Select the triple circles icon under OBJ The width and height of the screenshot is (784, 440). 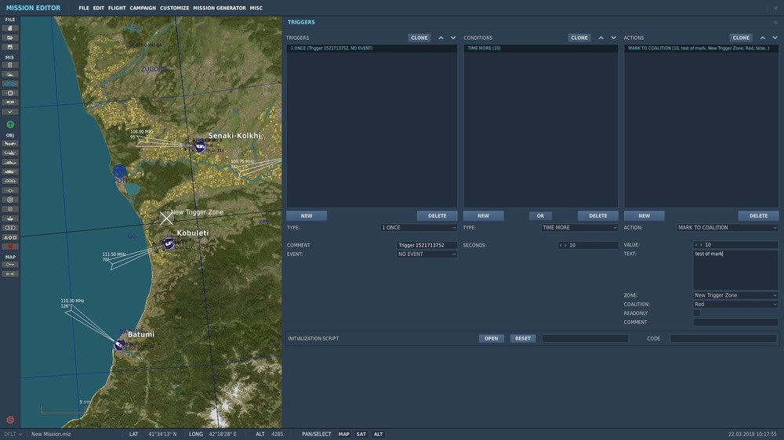click(9, 228)
